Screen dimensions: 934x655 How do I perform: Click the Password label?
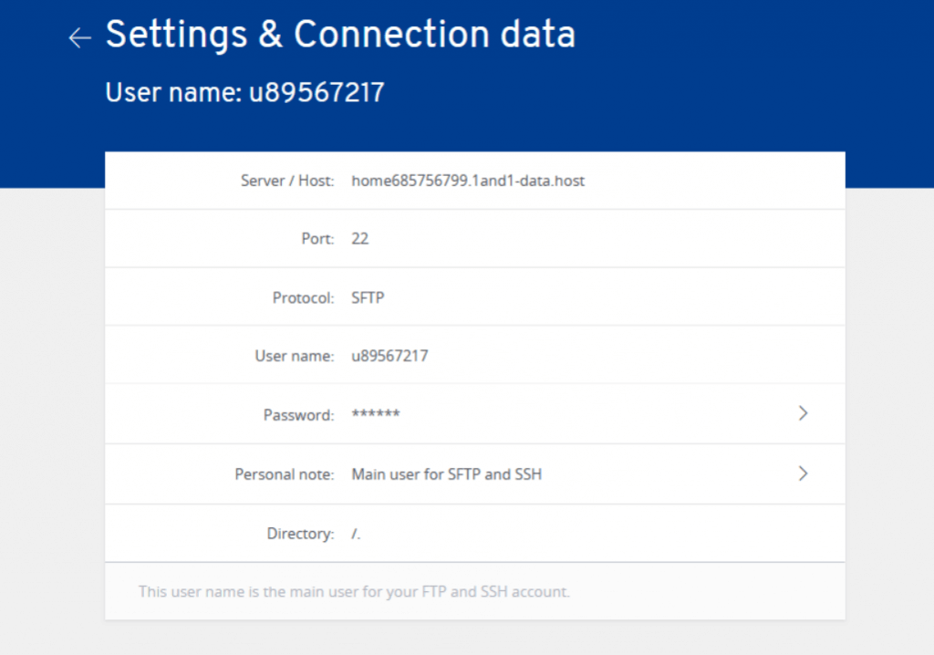[x=298, y=412]
